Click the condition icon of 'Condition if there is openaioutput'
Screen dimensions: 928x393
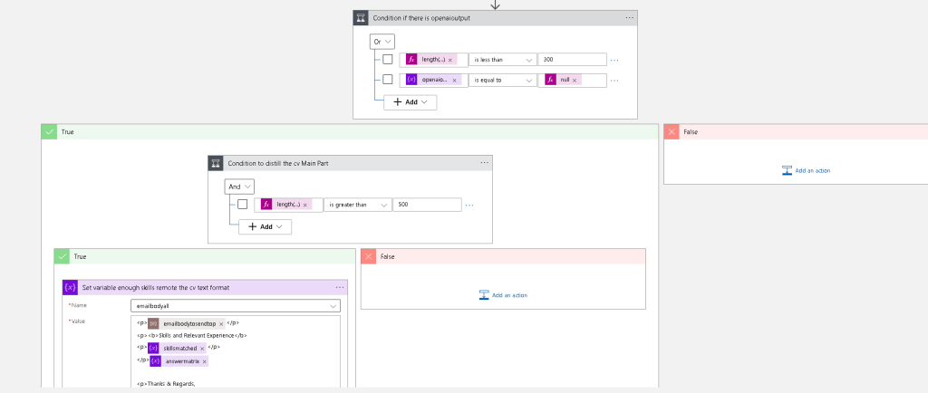(361, 18)
